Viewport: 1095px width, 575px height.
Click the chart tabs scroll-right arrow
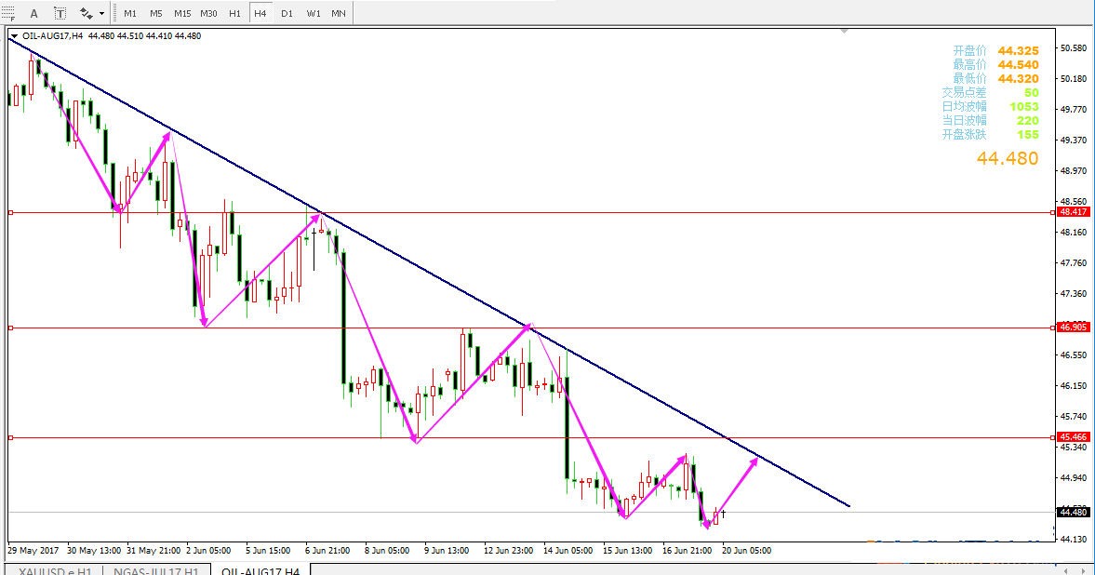(1085, 570)
